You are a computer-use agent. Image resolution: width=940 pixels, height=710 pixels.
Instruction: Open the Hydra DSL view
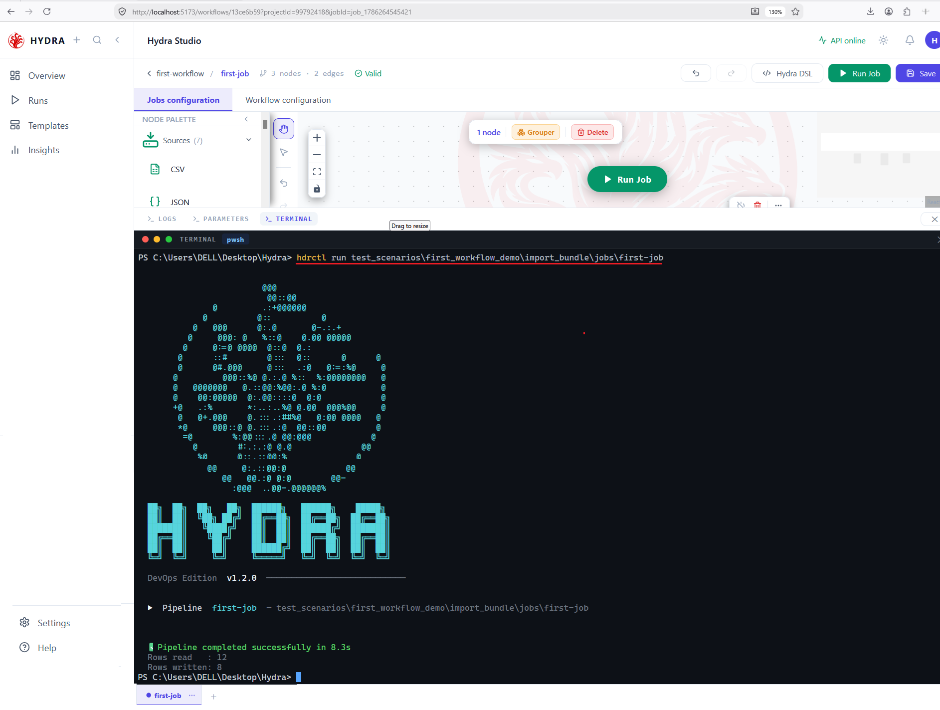[787, 73]
